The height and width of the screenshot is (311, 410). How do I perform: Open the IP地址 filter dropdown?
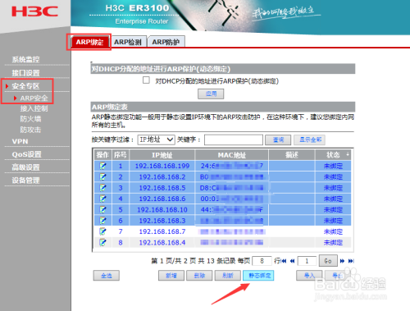point(156,139)
